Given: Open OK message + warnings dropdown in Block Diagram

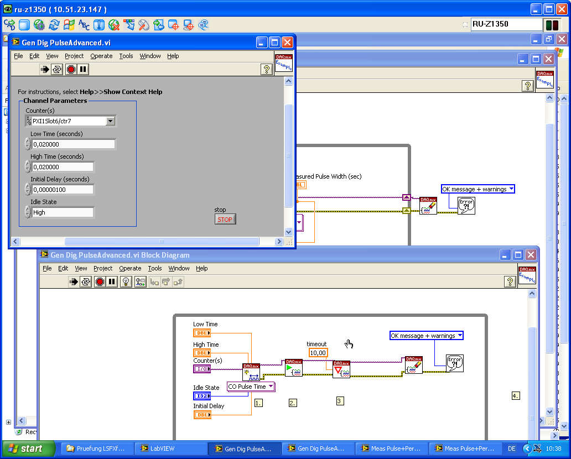Looking at the screenshot, I should pyautogui.click(x=460, y=335).
